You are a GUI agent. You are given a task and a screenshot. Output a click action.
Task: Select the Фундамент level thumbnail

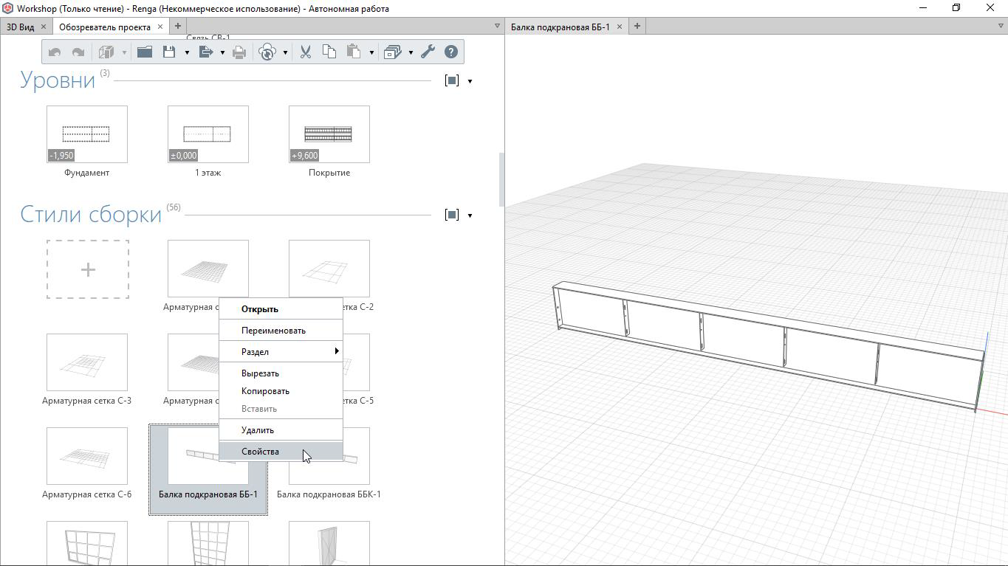tap(87, 134)
